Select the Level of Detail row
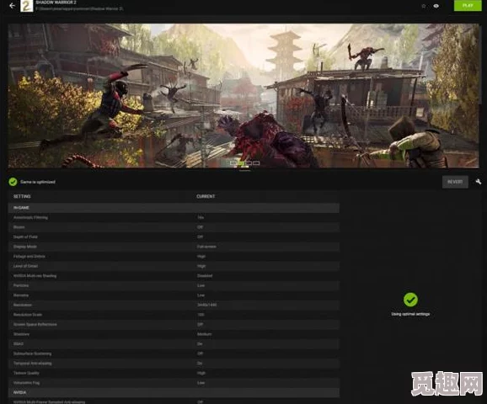This screenshot has width=487, height=404. 174,266
